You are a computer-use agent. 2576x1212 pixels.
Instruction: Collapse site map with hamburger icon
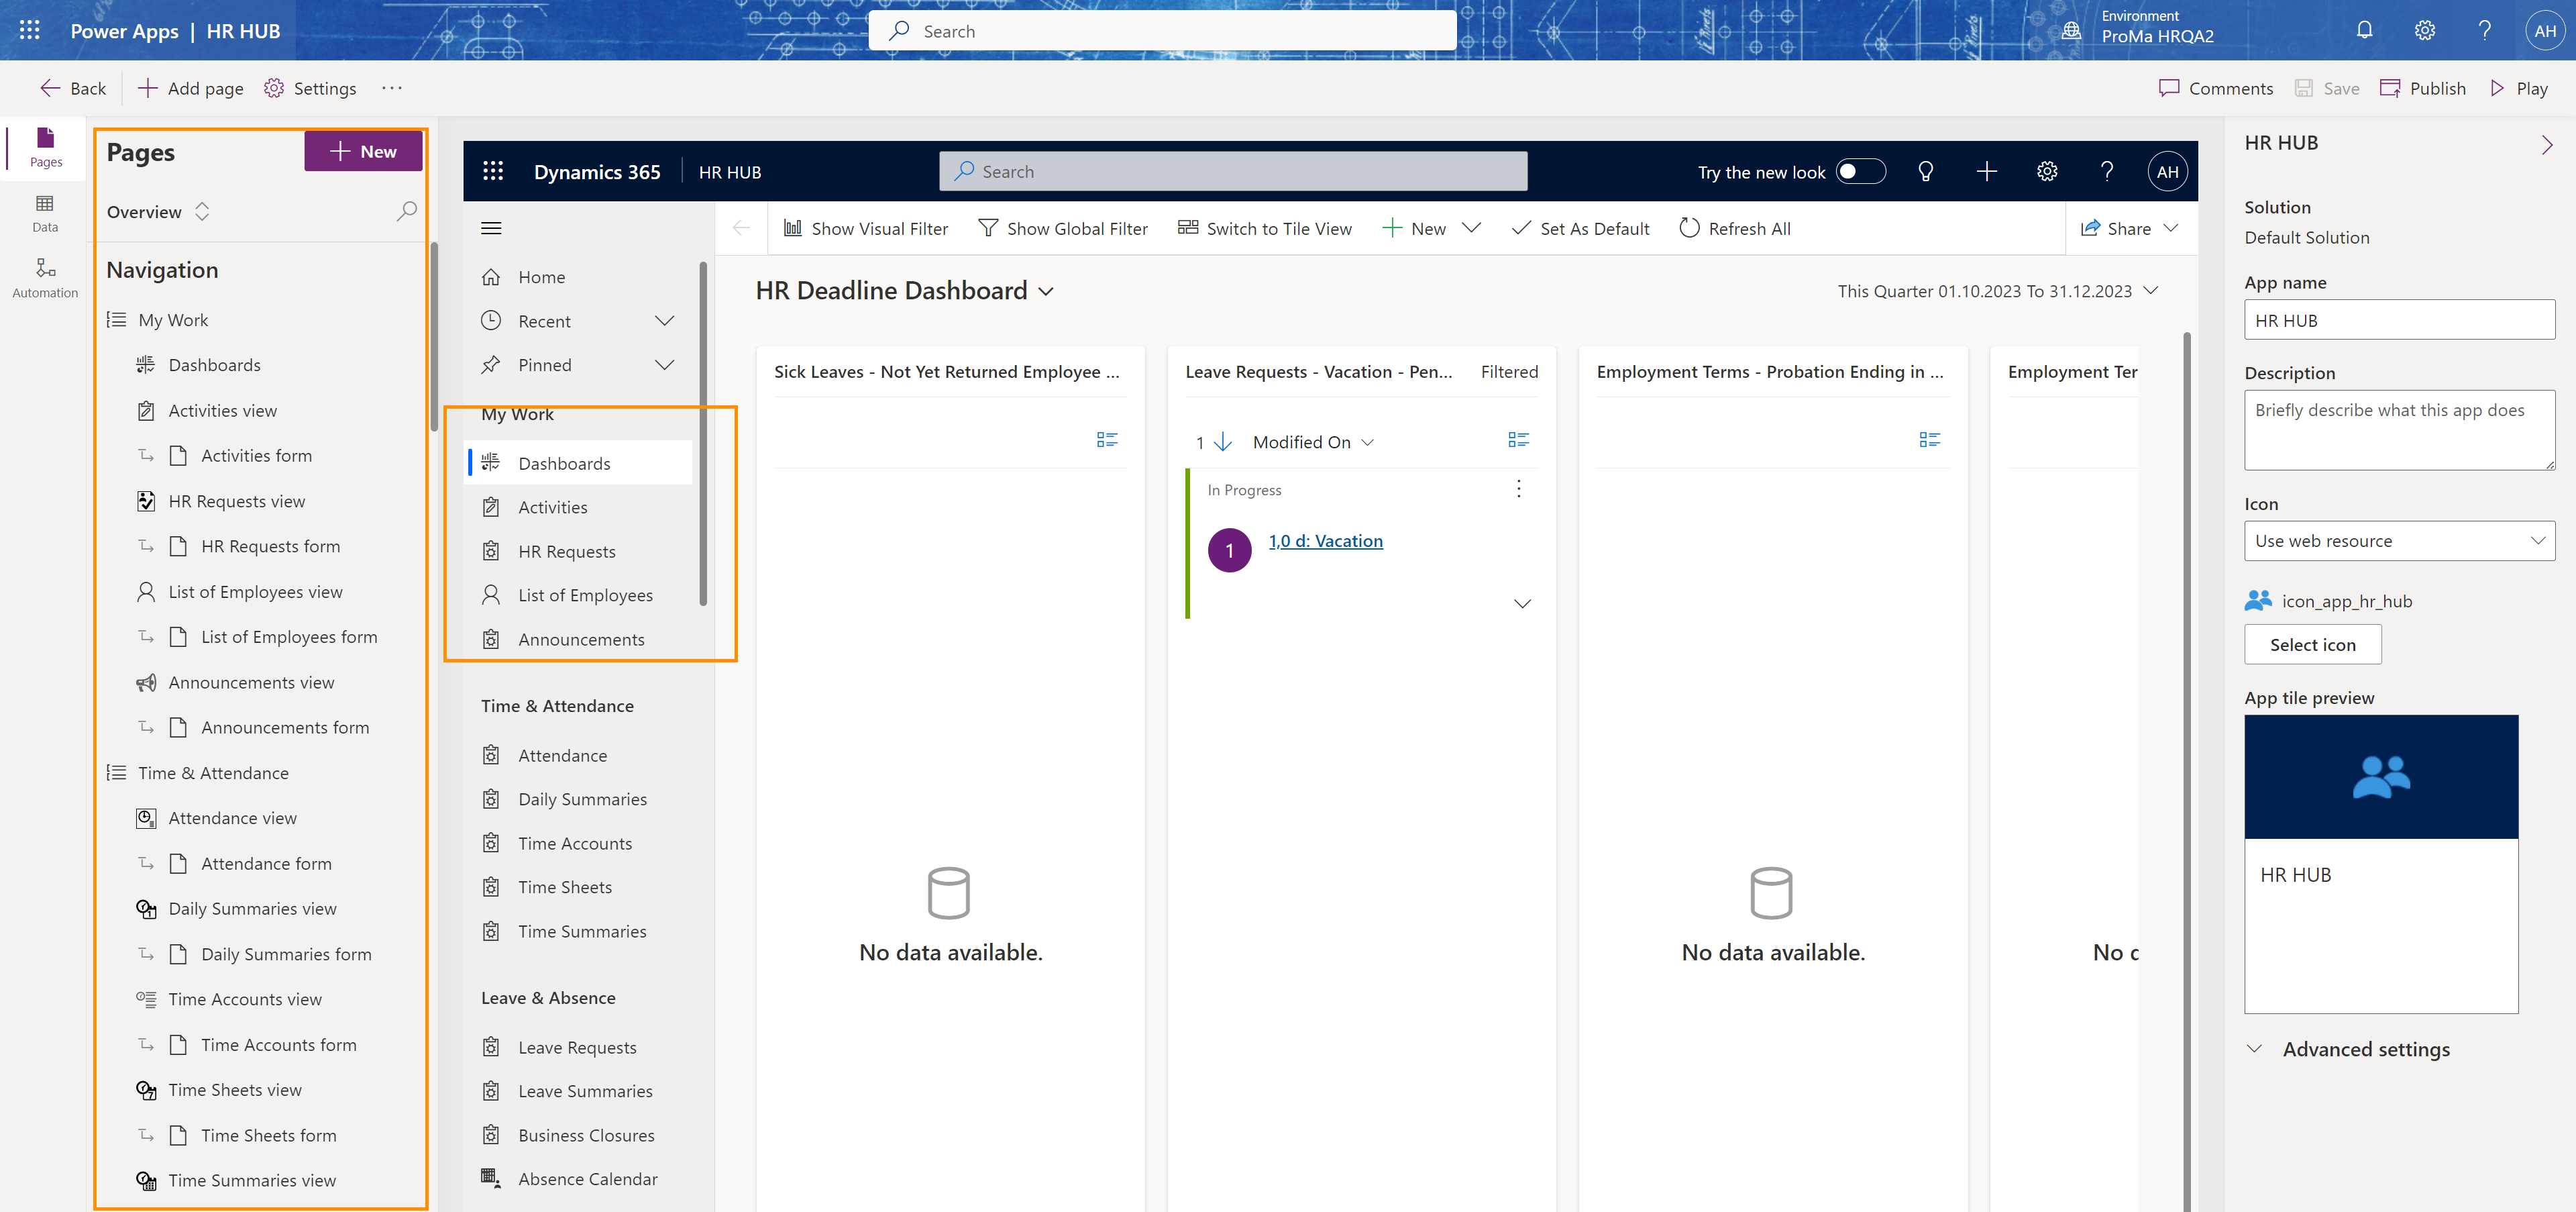click(x=491, y=228)
